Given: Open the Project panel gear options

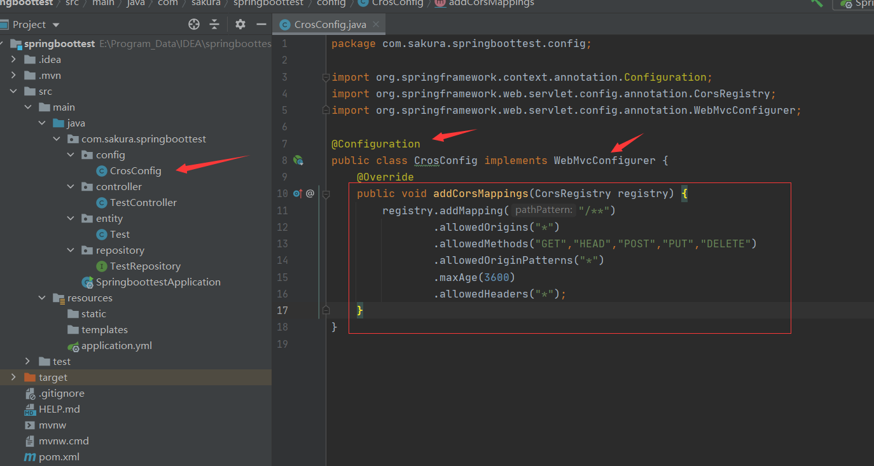Looking at the screenshot, I should click(240, 24).
